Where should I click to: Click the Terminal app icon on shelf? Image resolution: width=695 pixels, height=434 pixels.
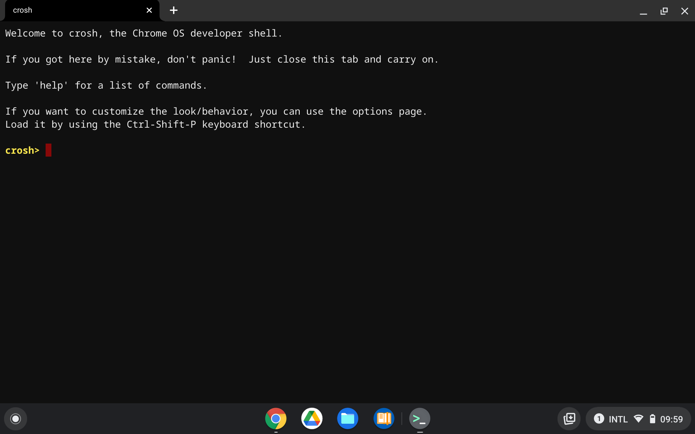point(420,419)
